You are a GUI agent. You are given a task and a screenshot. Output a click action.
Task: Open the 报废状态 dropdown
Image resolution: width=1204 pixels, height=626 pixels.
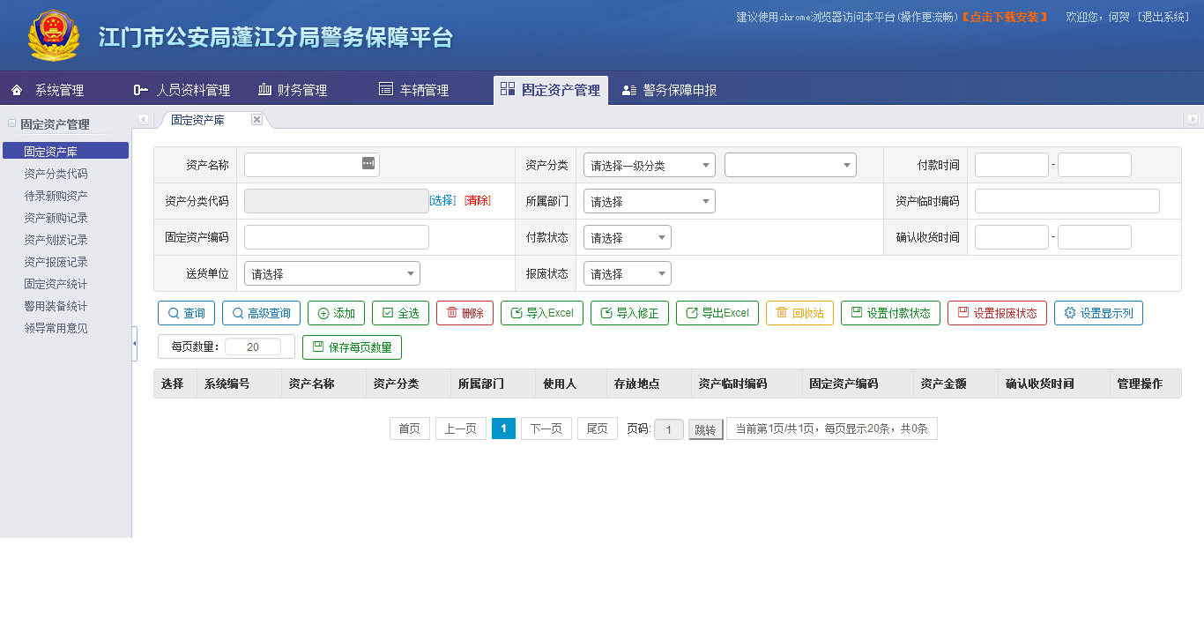(628, 273)
